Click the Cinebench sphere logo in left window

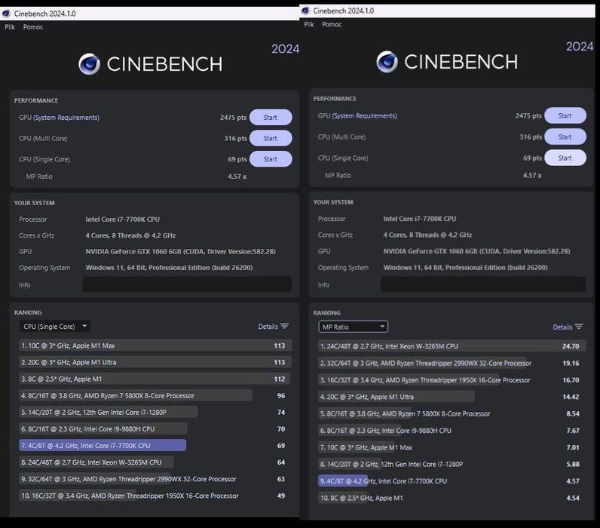tap(90, 64)
